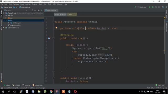Viewport: 168px width, 94px height.
Task: Collapse the src folder
Action: click(x=6, y=20)
